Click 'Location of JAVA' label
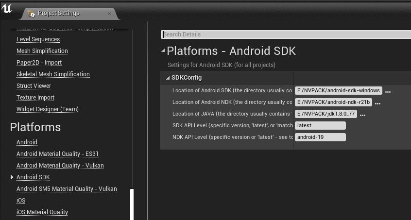This screenshot has width=411, height=220. 232,114
